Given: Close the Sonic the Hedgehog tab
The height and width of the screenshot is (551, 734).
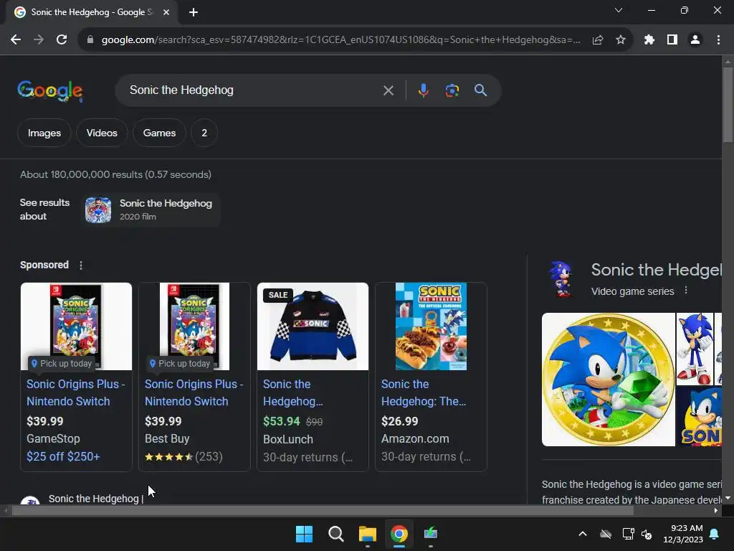Looking at the screenshot, I should [x=166, y=12].
